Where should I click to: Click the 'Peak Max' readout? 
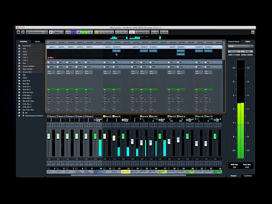point(246,166)
